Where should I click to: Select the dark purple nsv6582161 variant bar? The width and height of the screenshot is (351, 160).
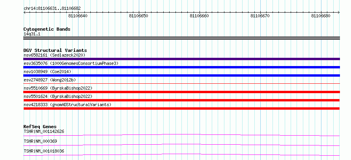[181, 59]
